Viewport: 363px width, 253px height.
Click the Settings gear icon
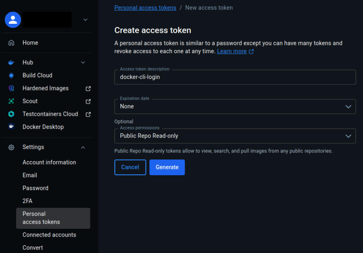pyautogui.click(x=11, y=147)
